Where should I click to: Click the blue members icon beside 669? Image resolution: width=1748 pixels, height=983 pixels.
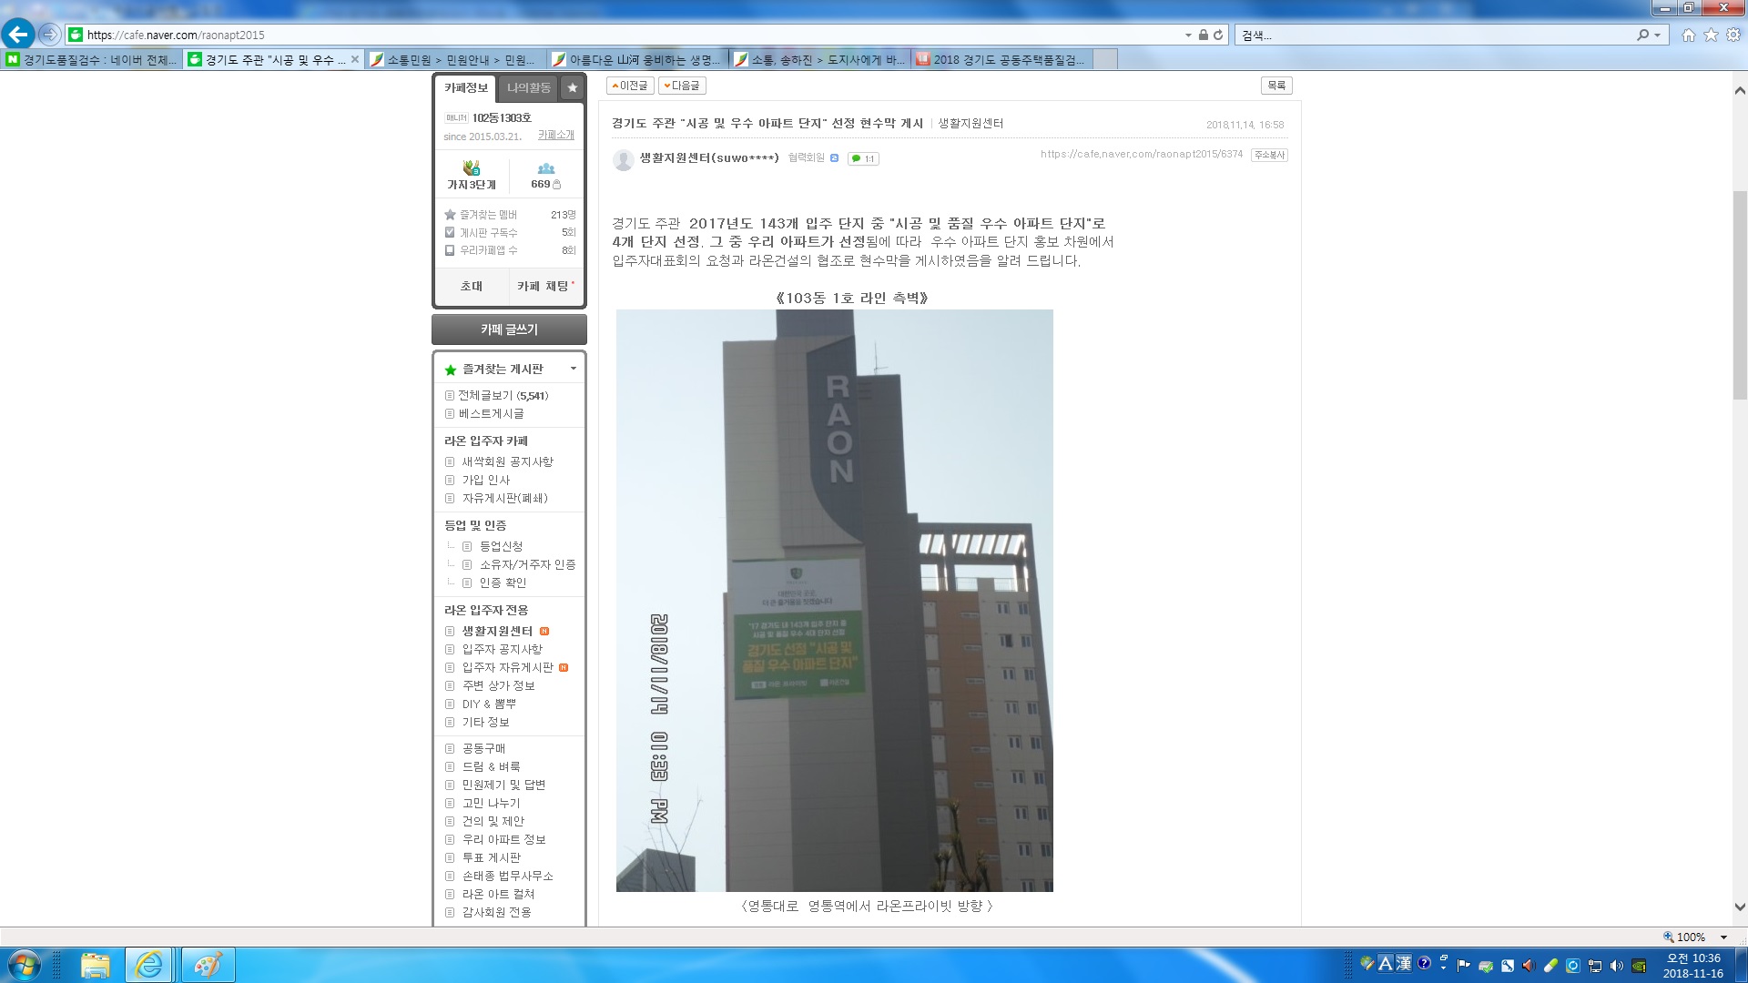[546, 167]
